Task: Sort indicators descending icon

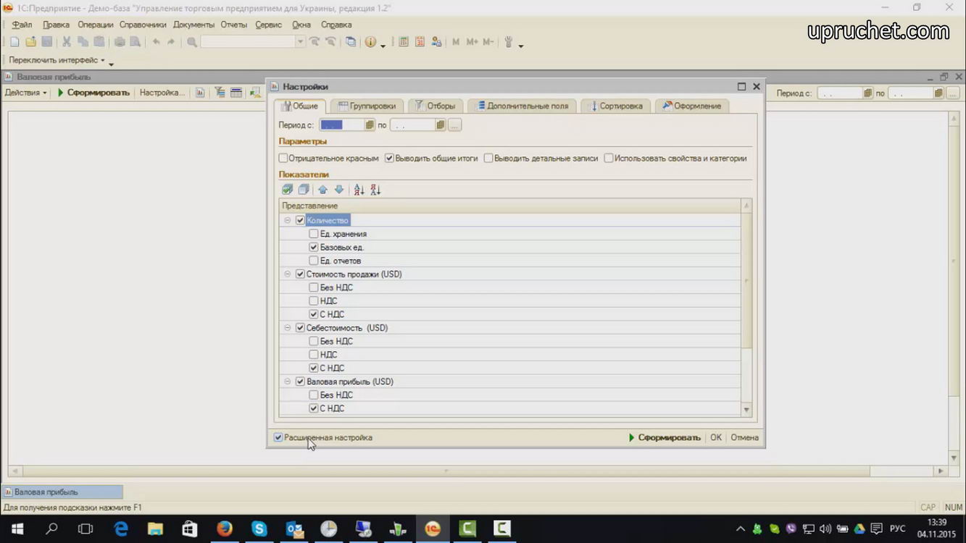Action: point(375,190)
